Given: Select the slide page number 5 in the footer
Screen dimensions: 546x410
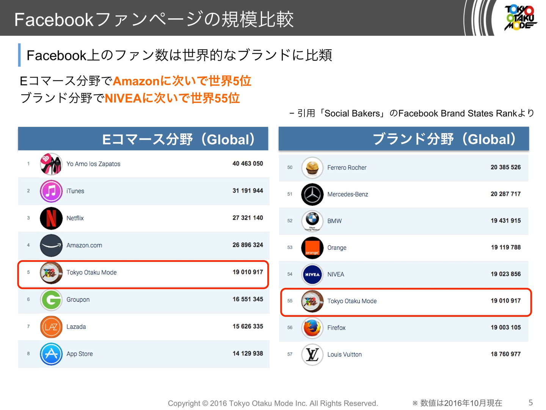Looking at the screenshot, I should [531, 403].
